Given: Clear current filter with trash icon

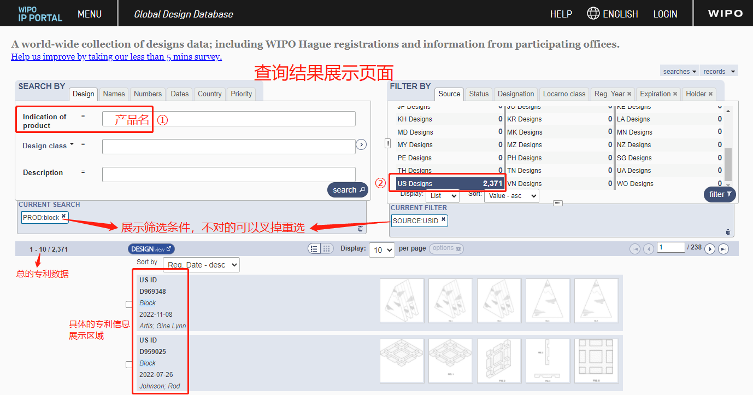Looking at the screenshot, I should coord(728,232).
